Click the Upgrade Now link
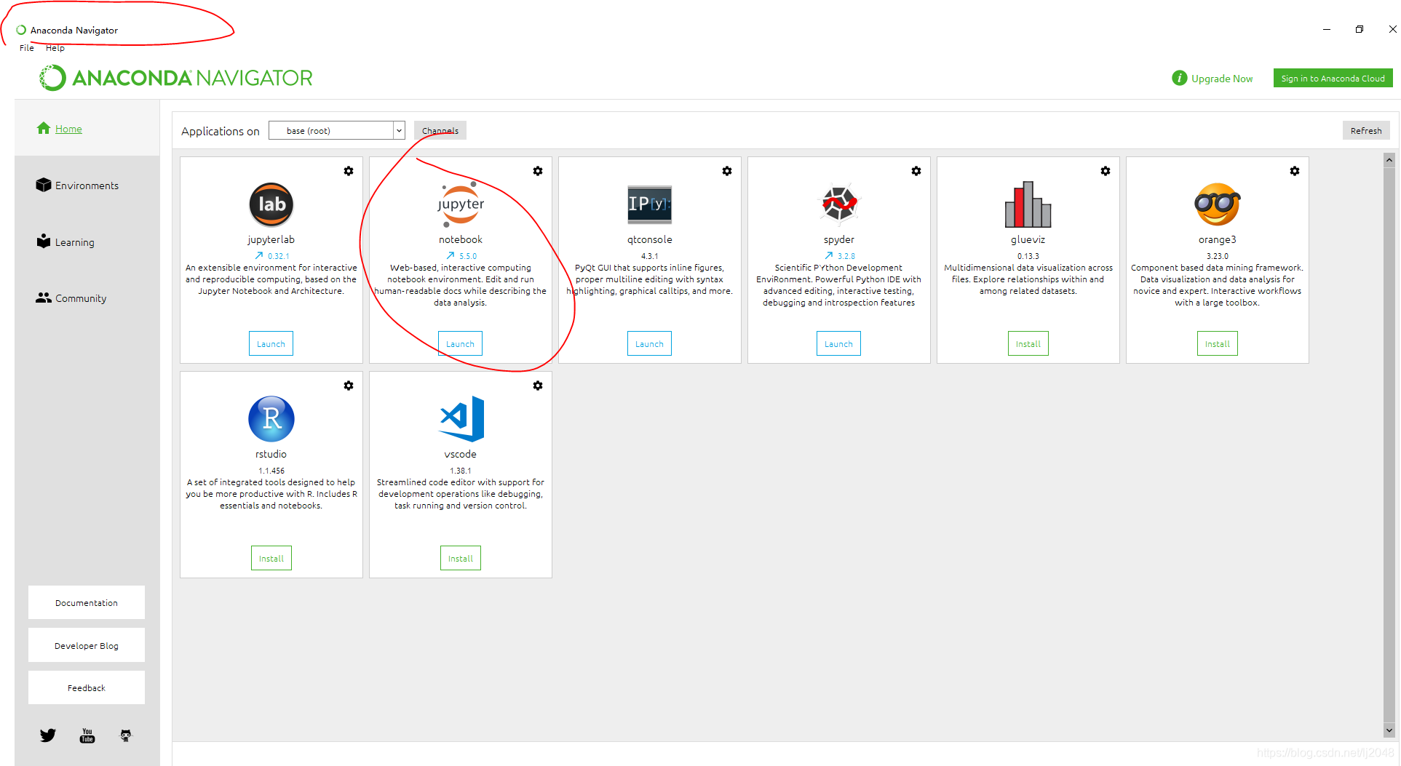 [x=1222, y=79]
